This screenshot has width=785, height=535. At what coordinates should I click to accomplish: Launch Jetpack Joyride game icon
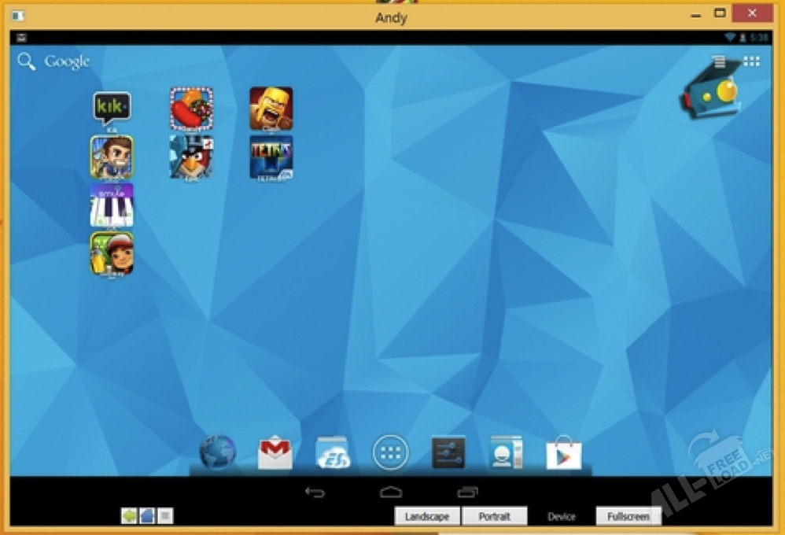(x=112, y=157)
